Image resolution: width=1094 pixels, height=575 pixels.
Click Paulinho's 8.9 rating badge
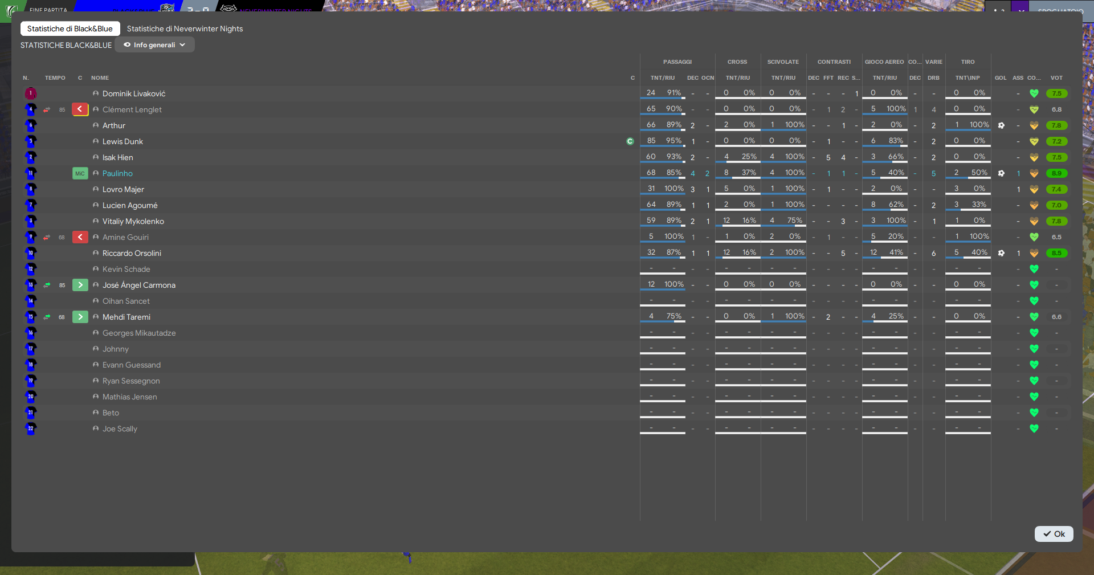coord(1056,173)
